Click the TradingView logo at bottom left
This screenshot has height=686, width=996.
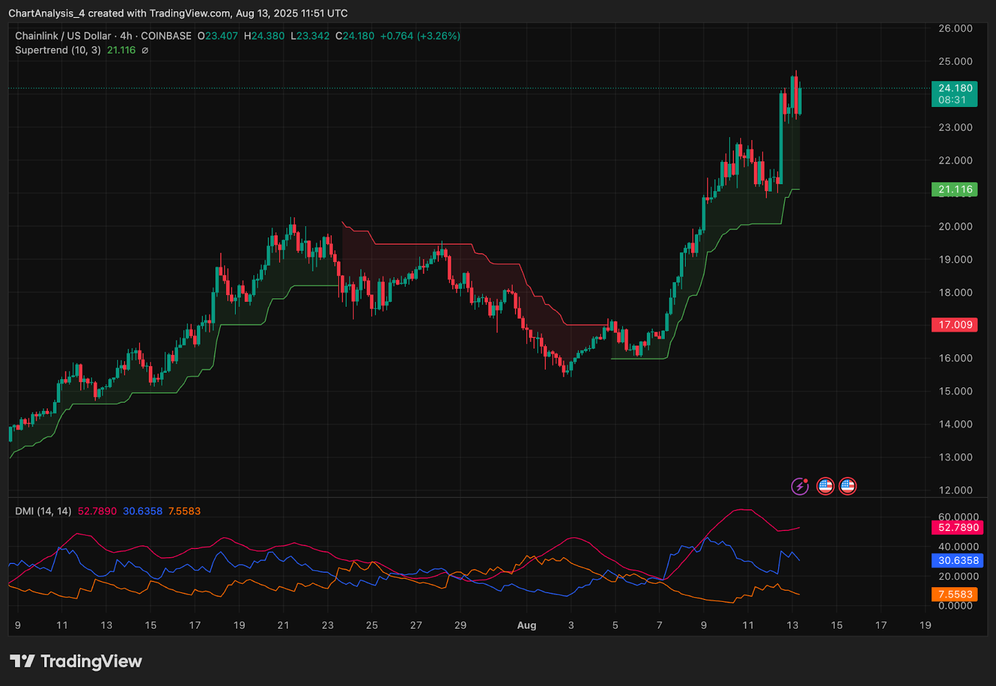[76, 661]
